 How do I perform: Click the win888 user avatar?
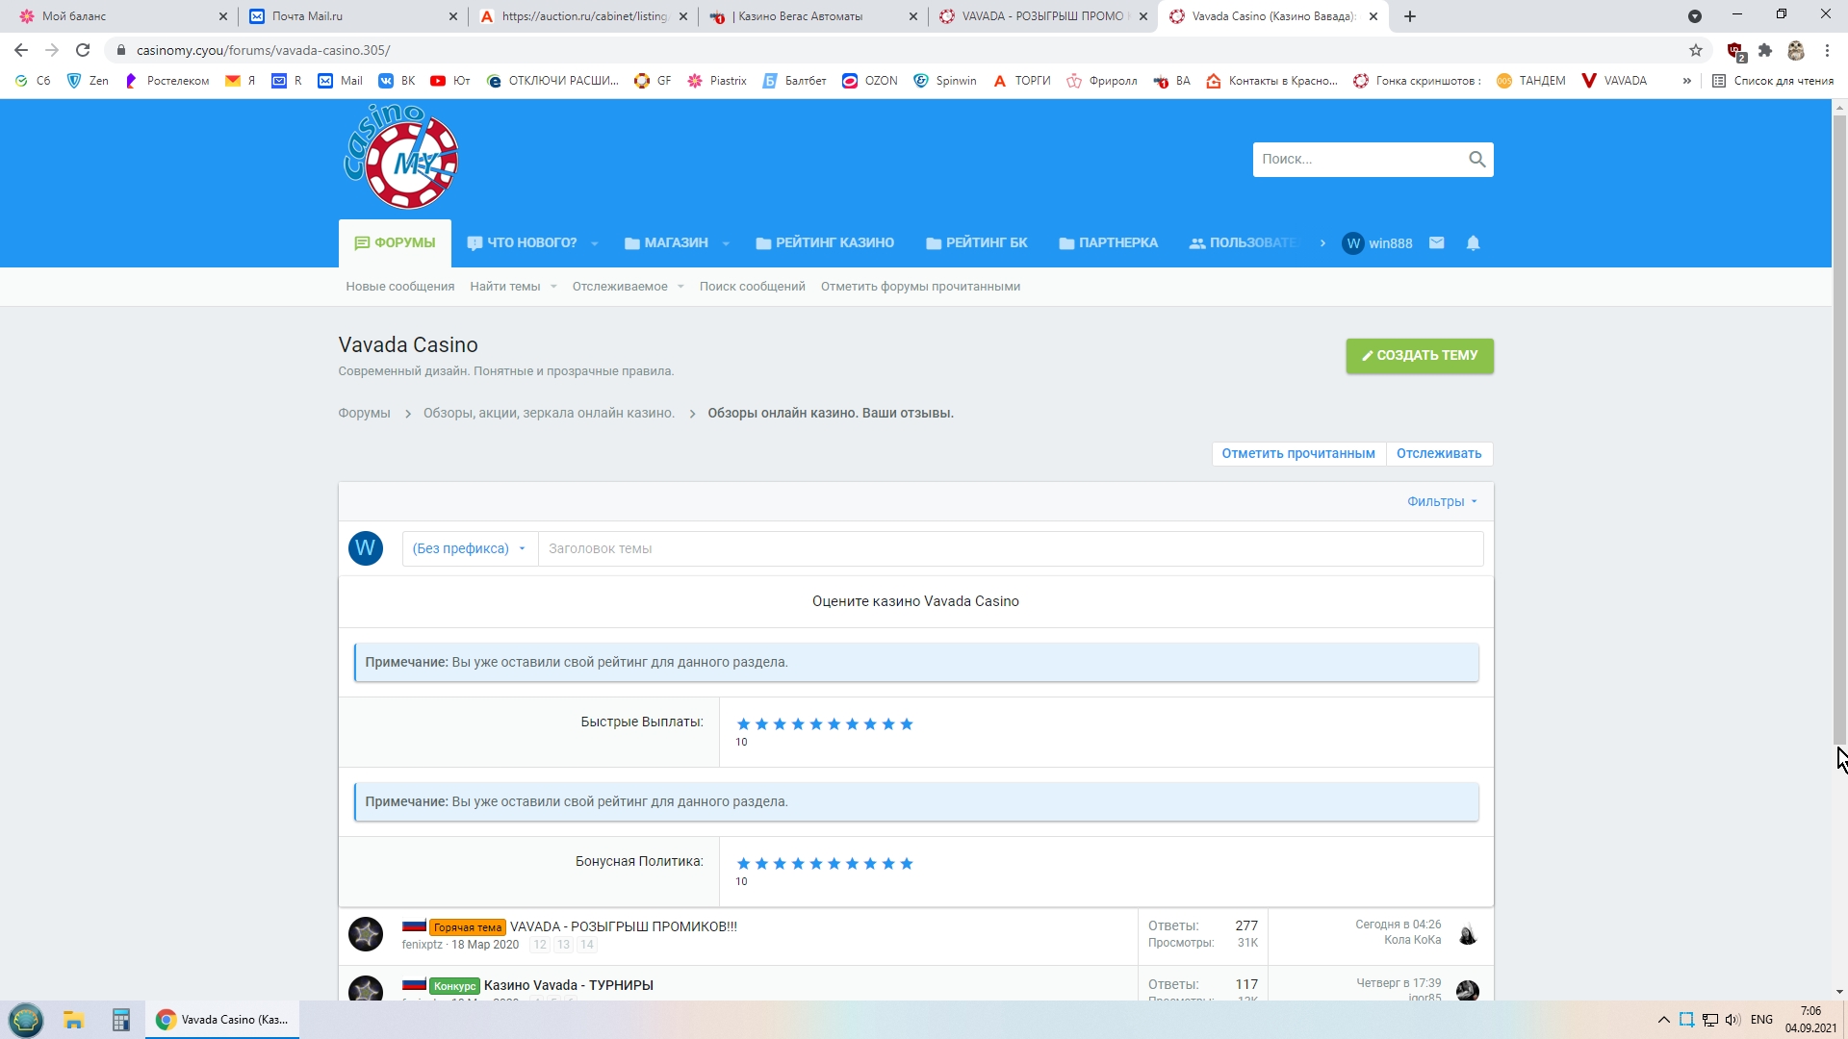[x=1352, y=243]
